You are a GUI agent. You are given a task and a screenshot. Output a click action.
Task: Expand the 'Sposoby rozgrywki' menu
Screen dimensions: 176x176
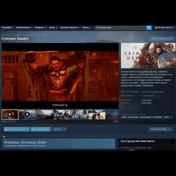click(x=70, y=28)
